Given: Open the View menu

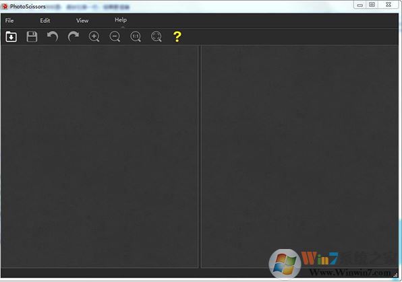Looking at the screenshot, I should pos(82,20).
